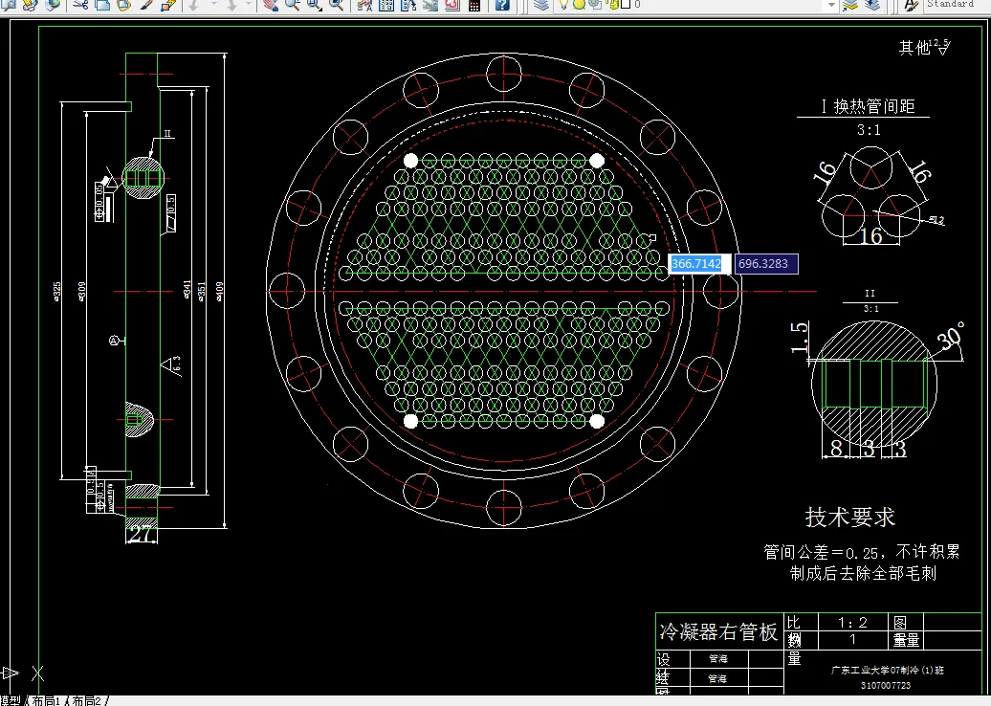The image size is (991, 706).
Task: Switch to the 布局2 layout tab
Action: point(87,700)
